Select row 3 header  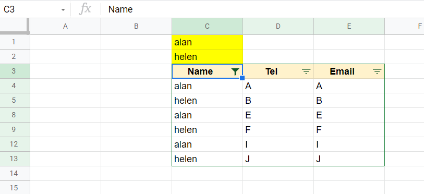coord(15,71)
